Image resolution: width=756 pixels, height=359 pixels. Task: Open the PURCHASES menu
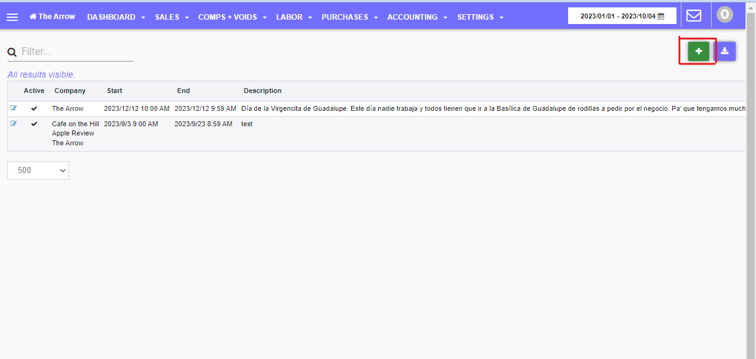click(350, 17)
